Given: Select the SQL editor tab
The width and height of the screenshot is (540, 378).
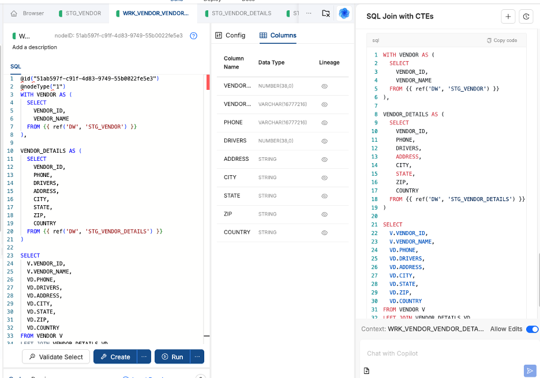Looking at the screenshot, I should tap(16, 66).
